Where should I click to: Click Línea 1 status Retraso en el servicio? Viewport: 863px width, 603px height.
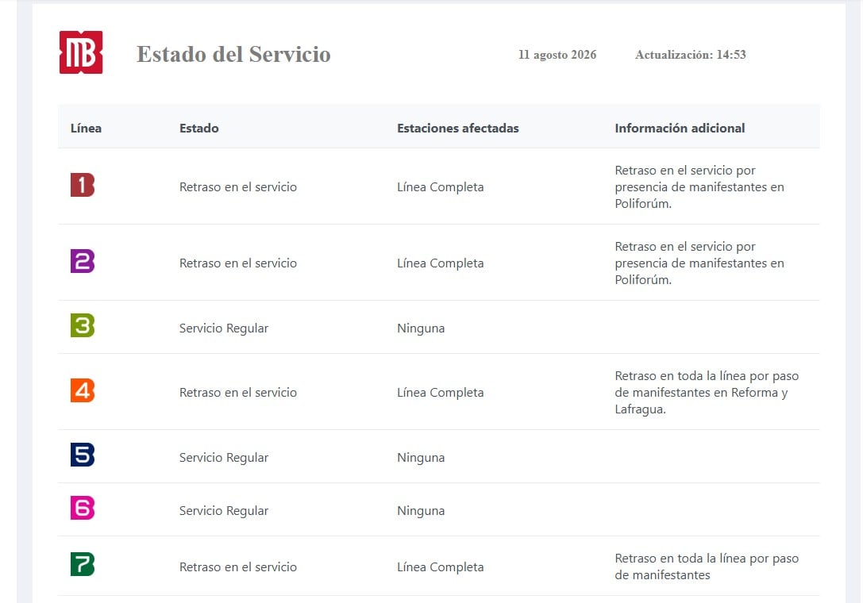pyautogui.click(x=237, y=187)
